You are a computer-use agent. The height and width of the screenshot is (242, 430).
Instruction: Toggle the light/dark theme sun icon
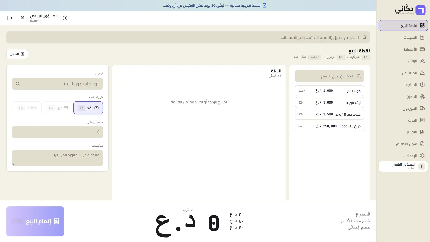(x=65, y=18)
